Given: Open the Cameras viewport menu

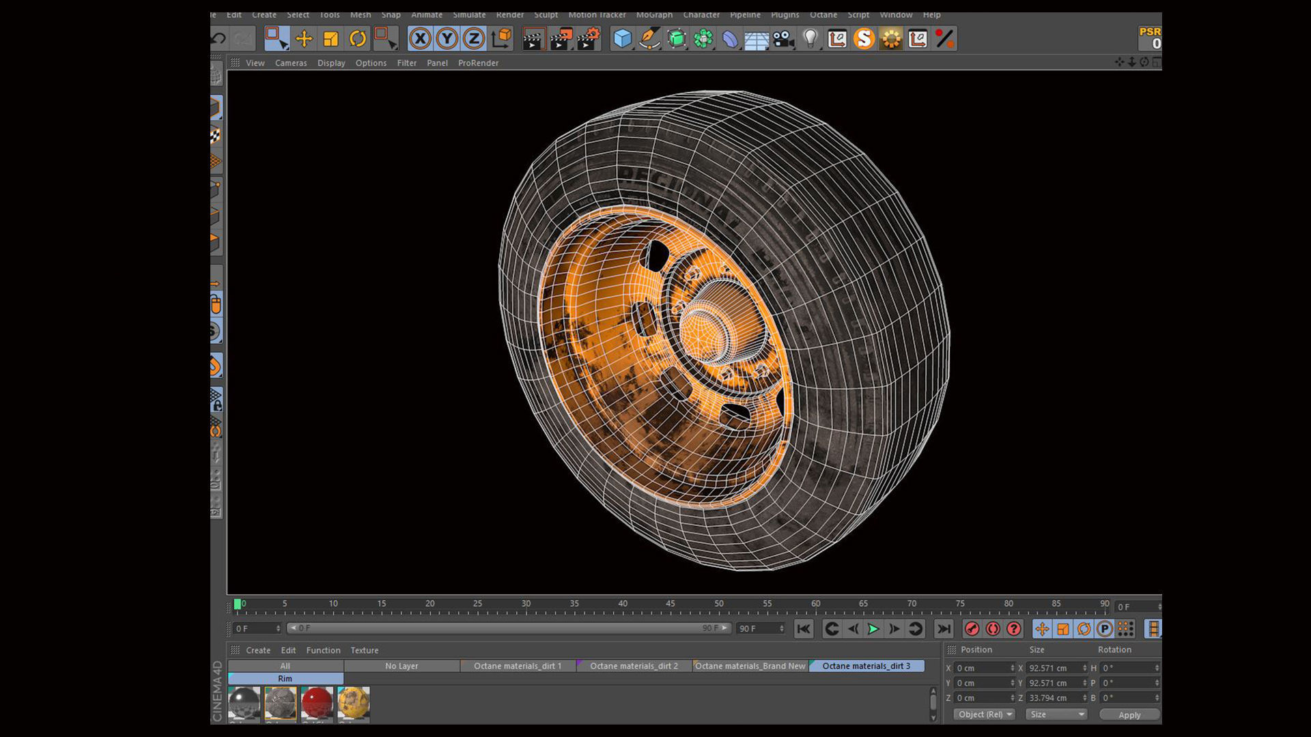Looking at the screenshot, I should pyautogui.click(x=291, y=63).
